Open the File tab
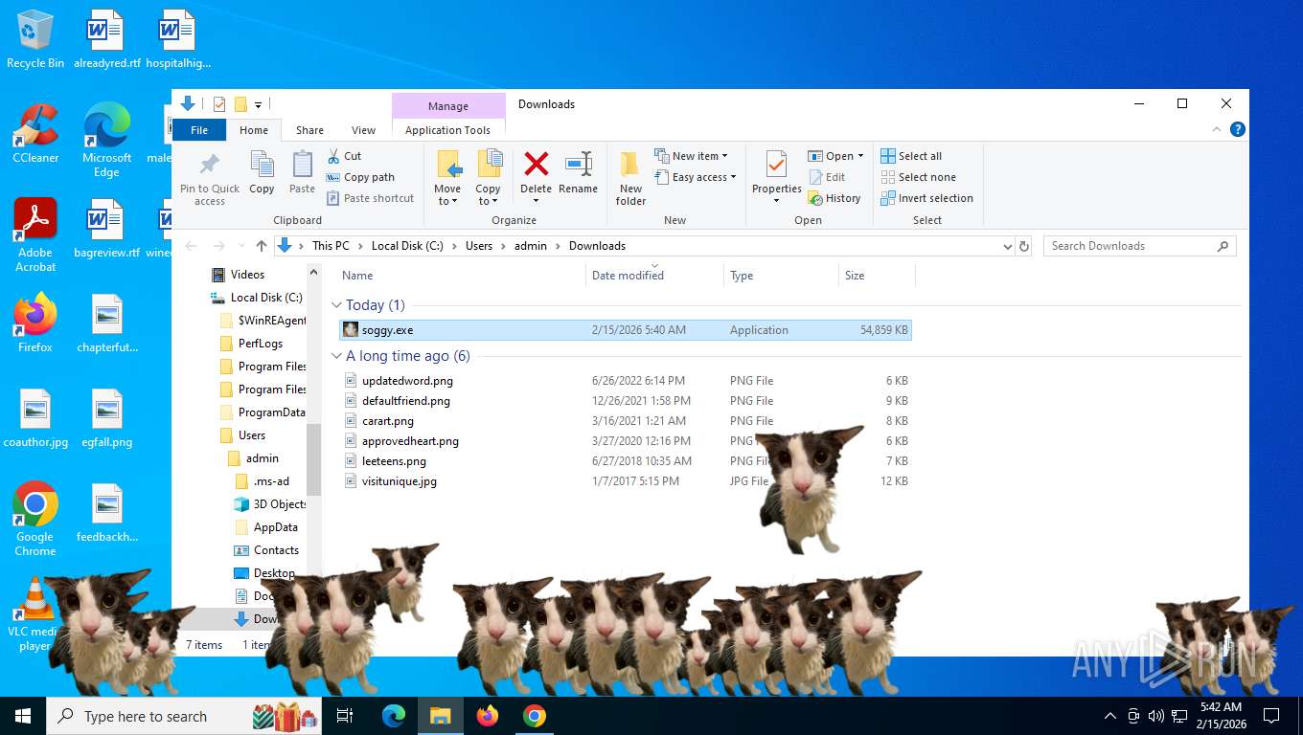 [x=199, y=130]
